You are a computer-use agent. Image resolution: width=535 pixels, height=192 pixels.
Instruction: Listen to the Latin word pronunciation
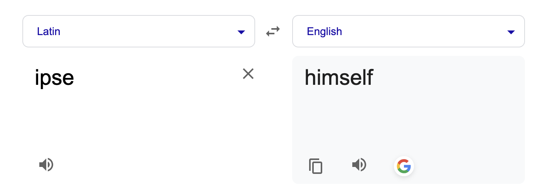[x=46, y=165]
